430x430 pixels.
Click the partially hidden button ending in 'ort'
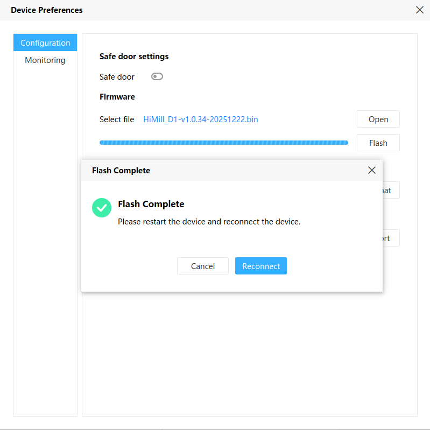pos(391,238)
